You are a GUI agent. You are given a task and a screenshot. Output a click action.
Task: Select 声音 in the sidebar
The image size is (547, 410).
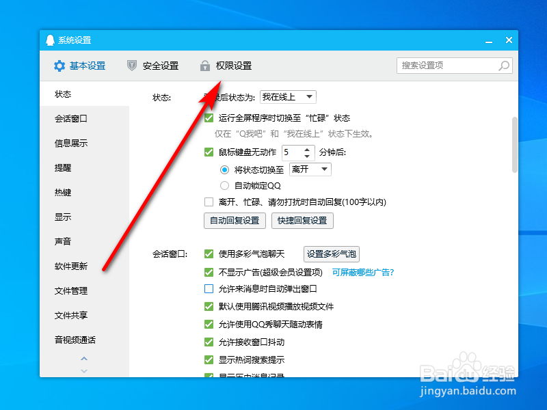point(84,241)
